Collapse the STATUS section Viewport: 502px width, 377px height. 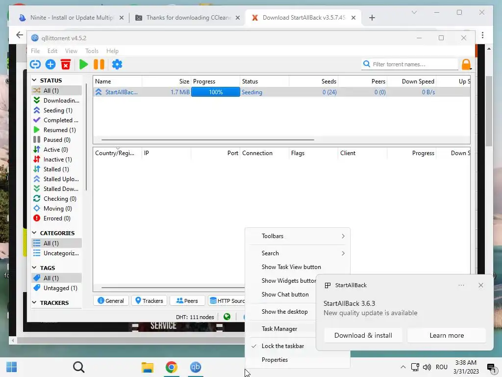tap(35, 80)
